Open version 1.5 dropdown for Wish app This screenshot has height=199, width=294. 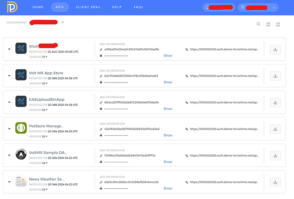coord(44,57)
